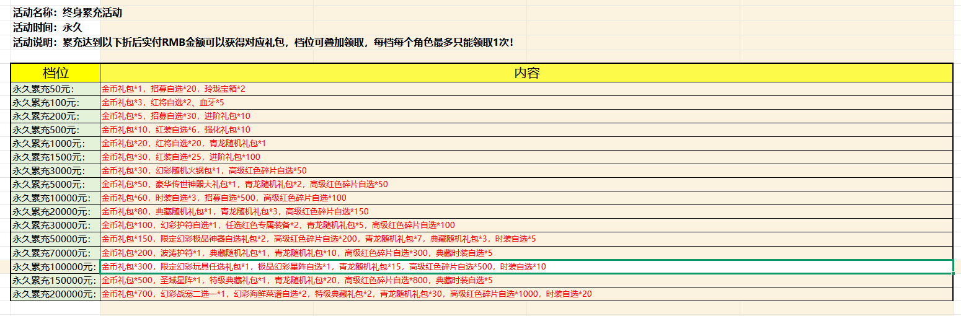This screenshot has height=316, width=961.
Task: Click the 活动时间 永久 cell
Action: pos(48,27)
